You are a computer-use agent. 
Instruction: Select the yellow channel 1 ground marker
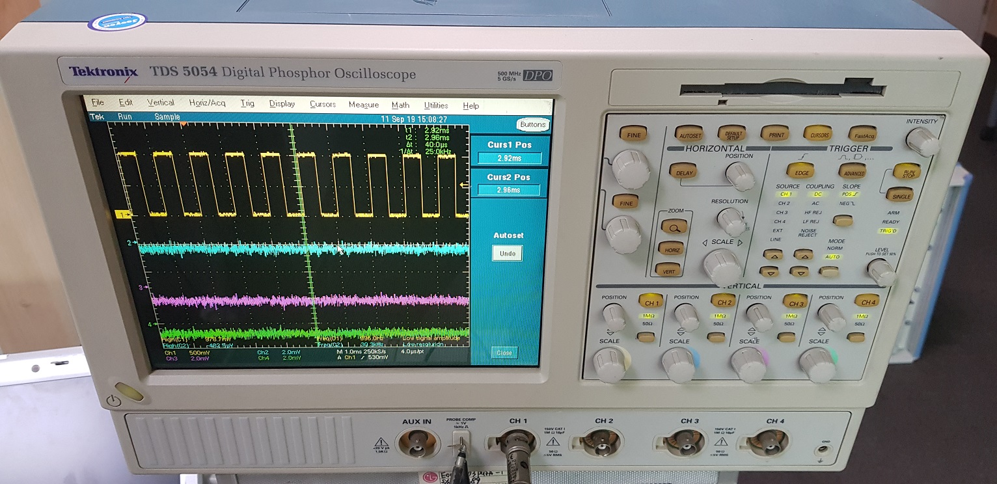(x=124, y=214)
